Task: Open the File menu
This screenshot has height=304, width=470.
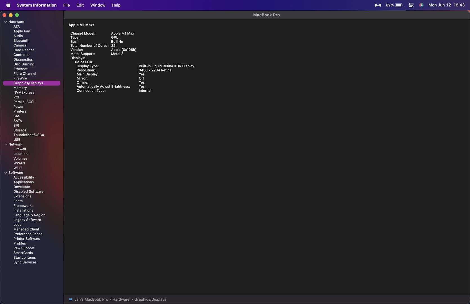Action: [x=66, y=5]
